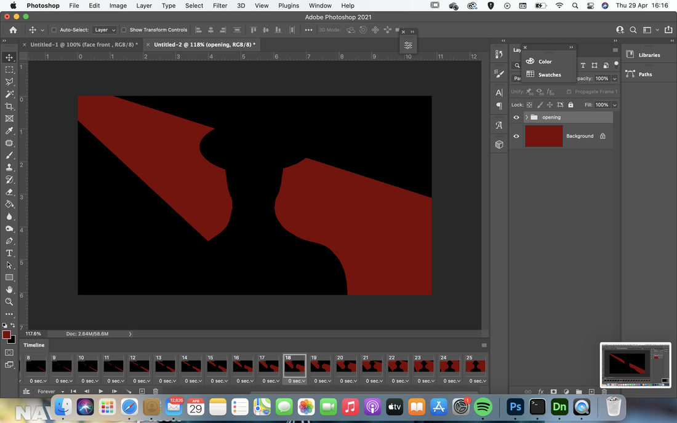Click the dark red foreground color swatch
The image size is (677, 423).
click(7, 335)
